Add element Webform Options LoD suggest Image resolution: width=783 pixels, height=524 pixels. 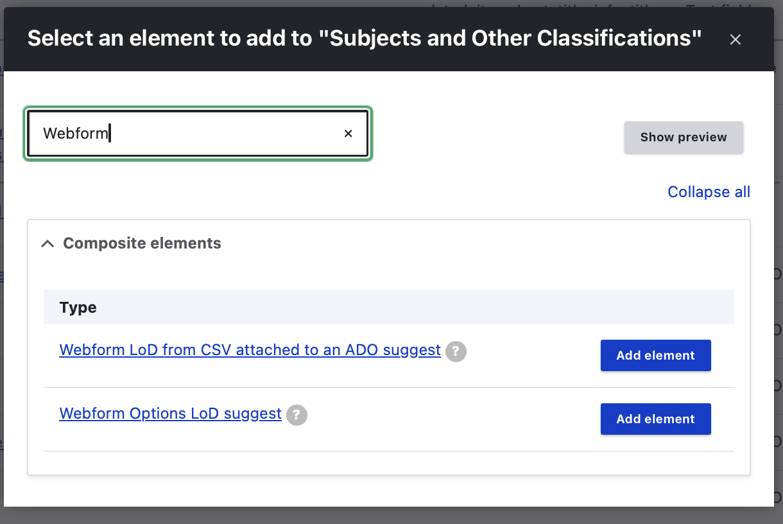(655, 419)
